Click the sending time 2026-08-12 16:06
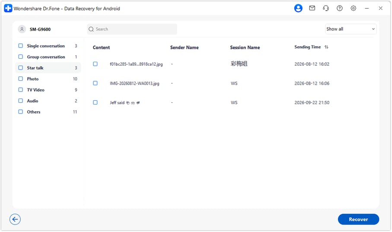392x232 pixels. point(312,83)
